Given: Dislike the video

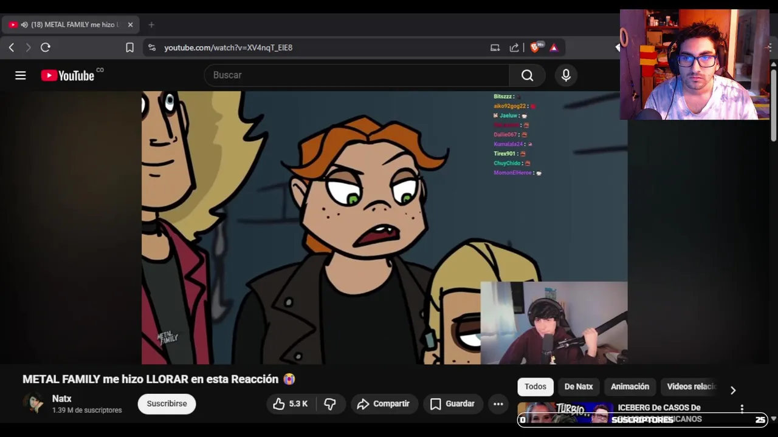Looking at the screenshot, I should click(330, 404).
